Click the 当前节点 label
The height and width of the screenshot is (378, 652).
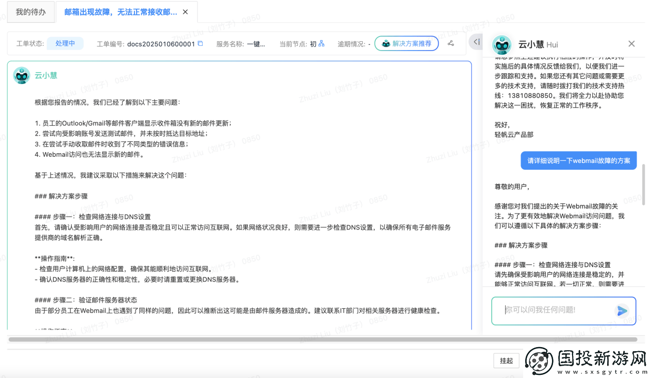(x=293, y=44)
